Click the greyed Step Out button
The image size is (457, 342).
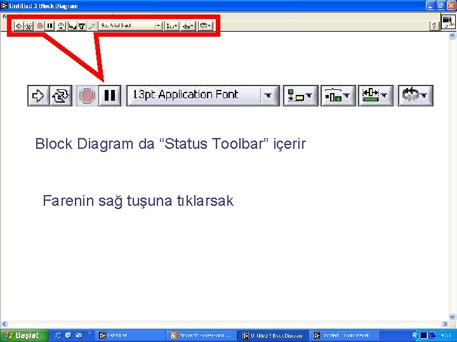(x=91, y=26)
